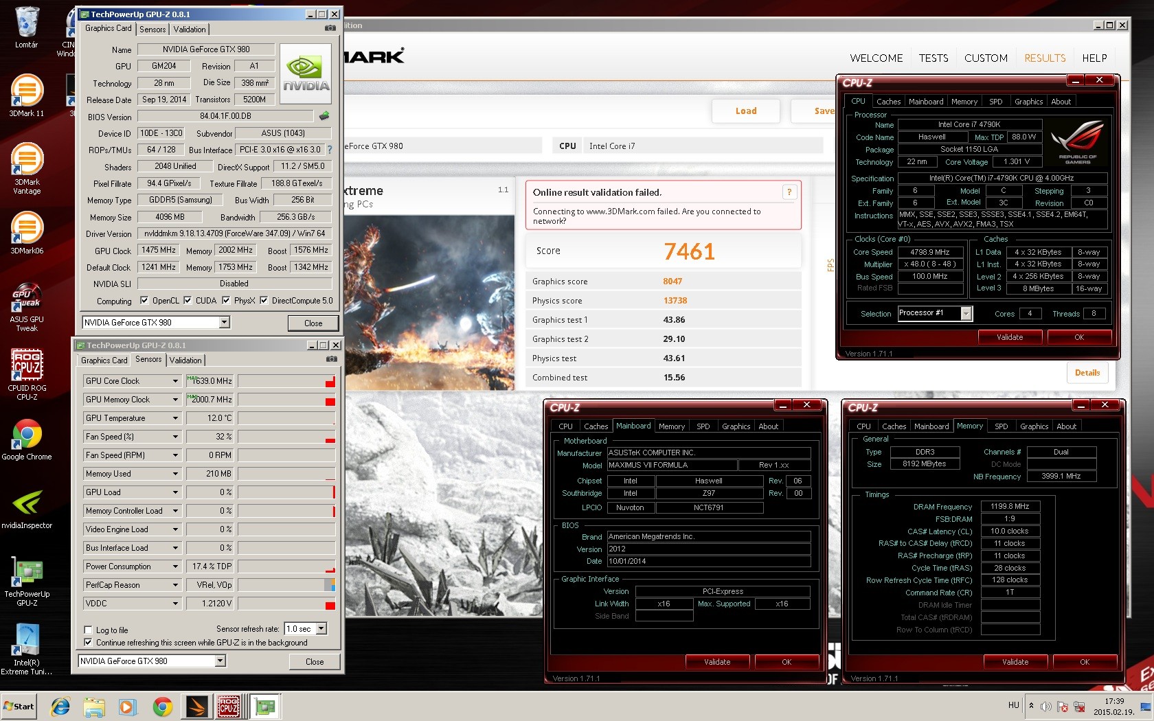
Task: Click the BIOS export chip icon
Action: click(x=324, y=116)
